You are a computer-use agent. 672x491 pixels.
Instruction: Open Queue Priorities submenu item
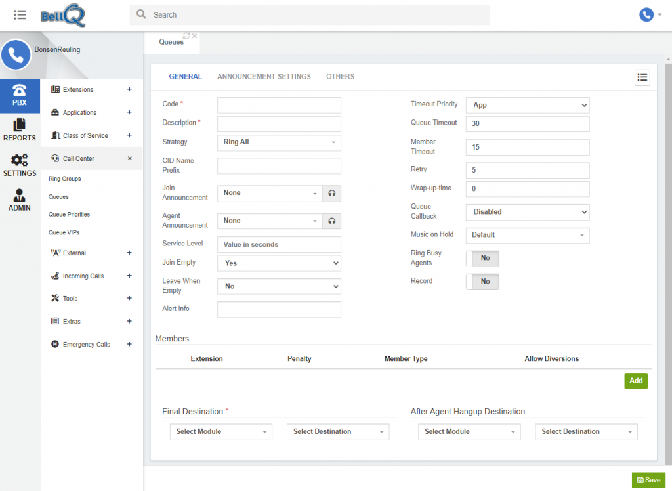[70, 215]
